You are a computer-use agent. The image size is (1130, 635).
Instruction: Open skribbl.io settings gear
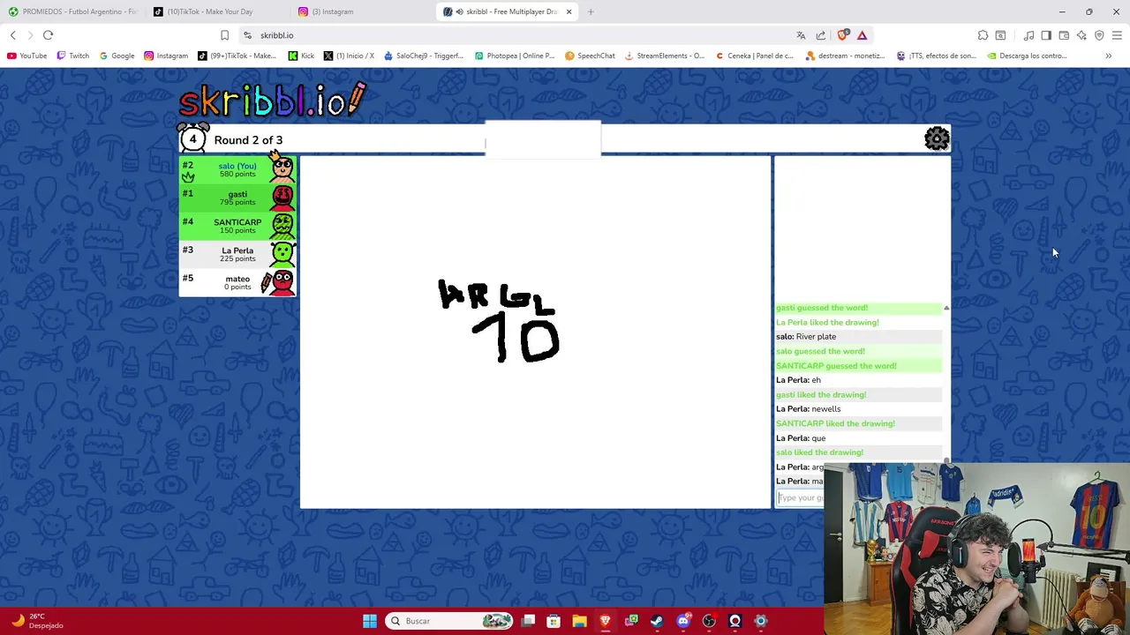click(937, 138)
